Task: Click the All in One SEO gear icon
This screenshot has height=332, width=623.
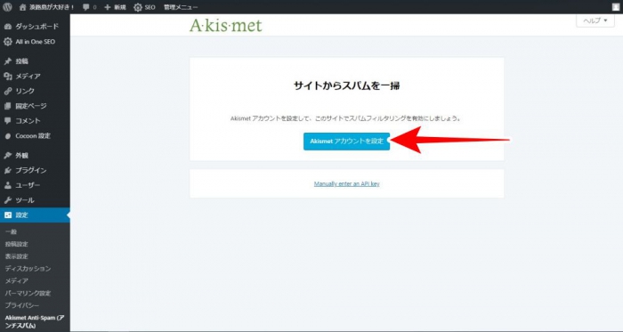Action: pos(7,42)
